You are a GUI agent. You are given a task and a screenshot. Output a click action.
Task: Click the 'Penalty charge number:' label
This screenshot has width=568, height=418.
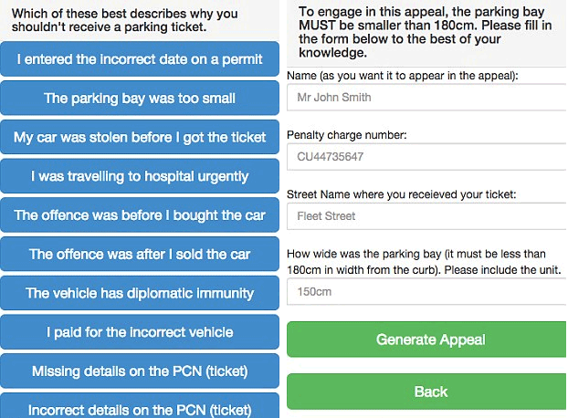pyautogui.click(x=347, y=135)
